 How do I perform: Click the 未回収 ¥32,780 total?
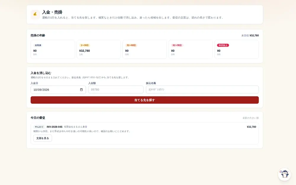(250, 36)
